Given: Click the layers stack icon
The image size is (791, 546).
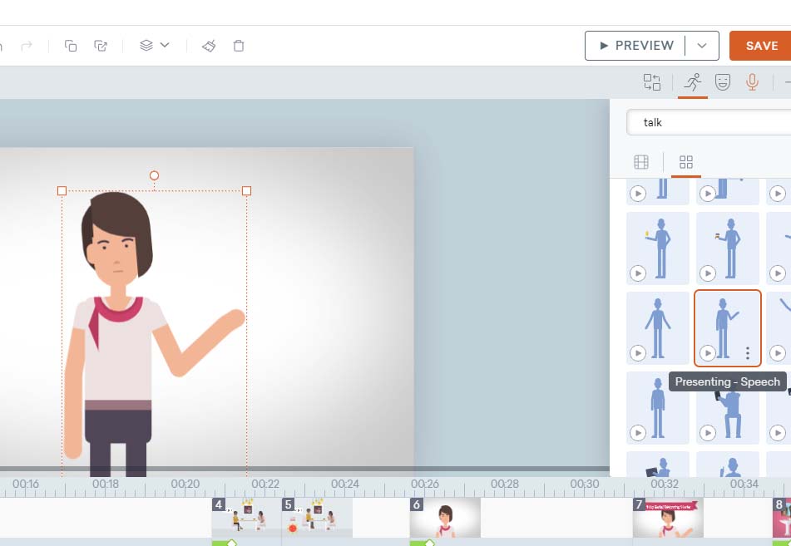Looking at the screenshot, I should tap(146, 46).
